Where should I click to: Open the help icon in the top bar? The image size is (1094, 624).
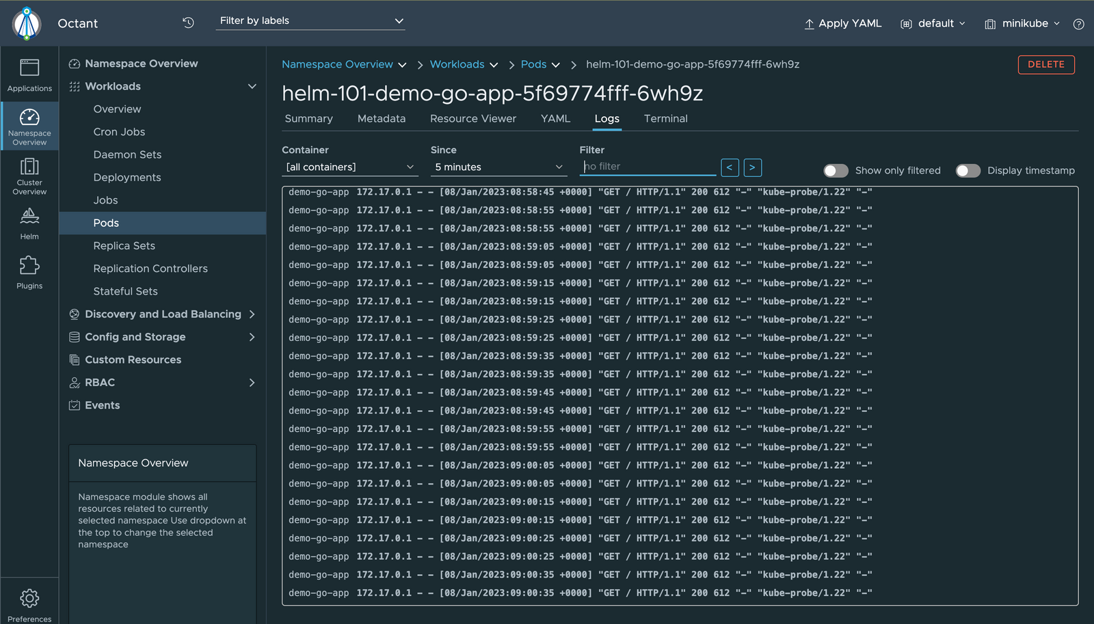[x=1079, y=23]
